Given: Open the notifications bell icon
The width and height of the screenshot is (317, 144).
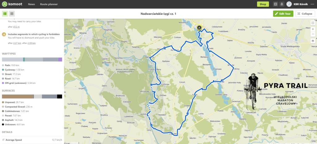Looking at the screenshot, I should click(282, 4).
